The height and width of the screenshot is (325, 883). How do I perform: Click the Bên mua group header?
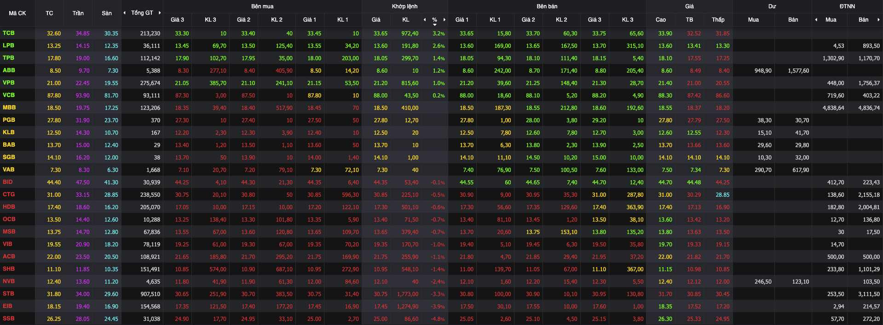coord(262,6)
